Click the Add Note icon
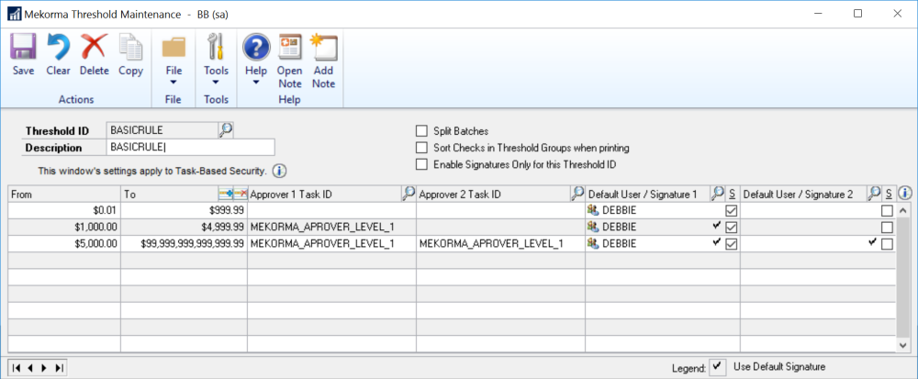This screenshot has height=379, width=918. (x=324, y=48)
